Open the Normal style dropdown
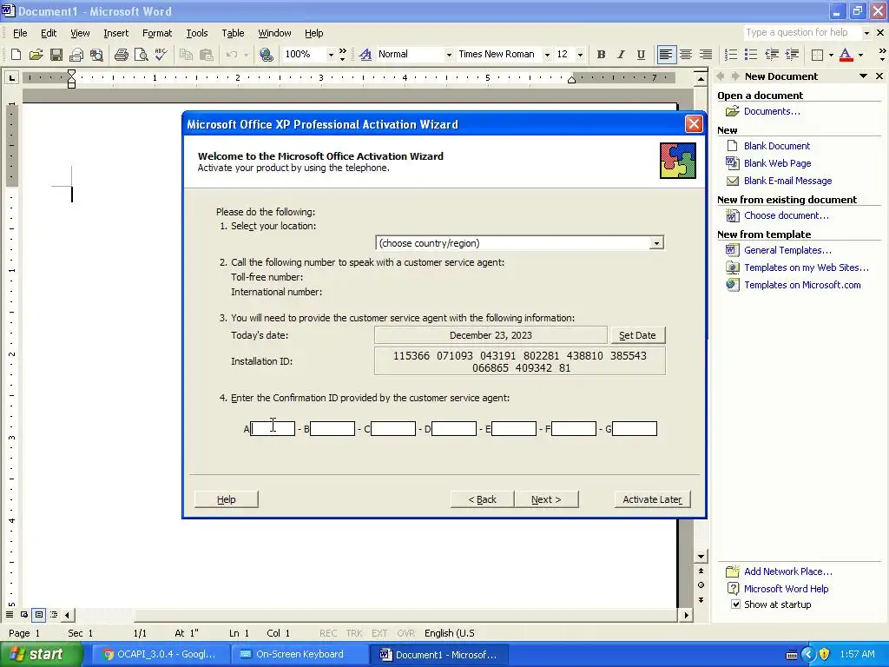 point(449,55)
